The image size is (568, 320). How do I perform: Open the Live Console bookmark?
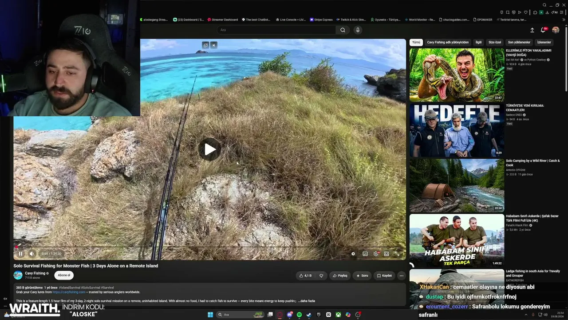pyautogui.click(x=291, y=20)
